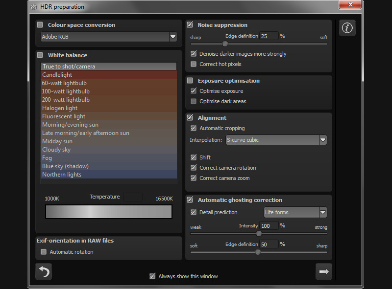Click the HDR preparation title bar icon
This screenshot has width=392, height=289.
(x=34, y=7)
